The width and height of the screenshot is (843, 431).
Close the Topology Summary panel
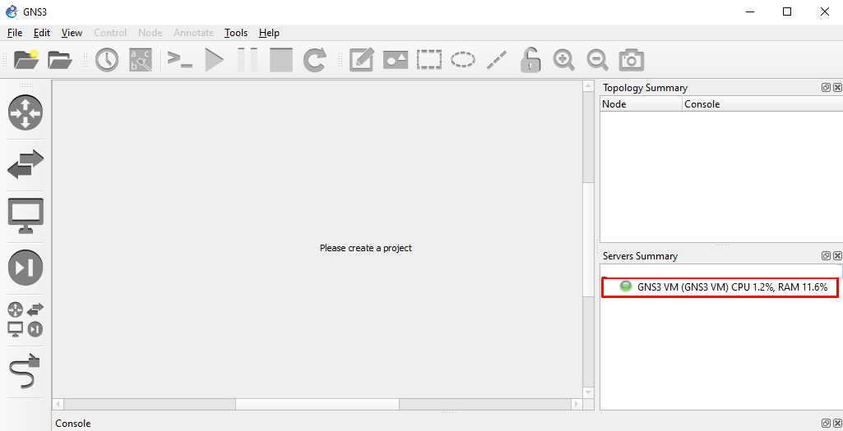pos(837,88)
